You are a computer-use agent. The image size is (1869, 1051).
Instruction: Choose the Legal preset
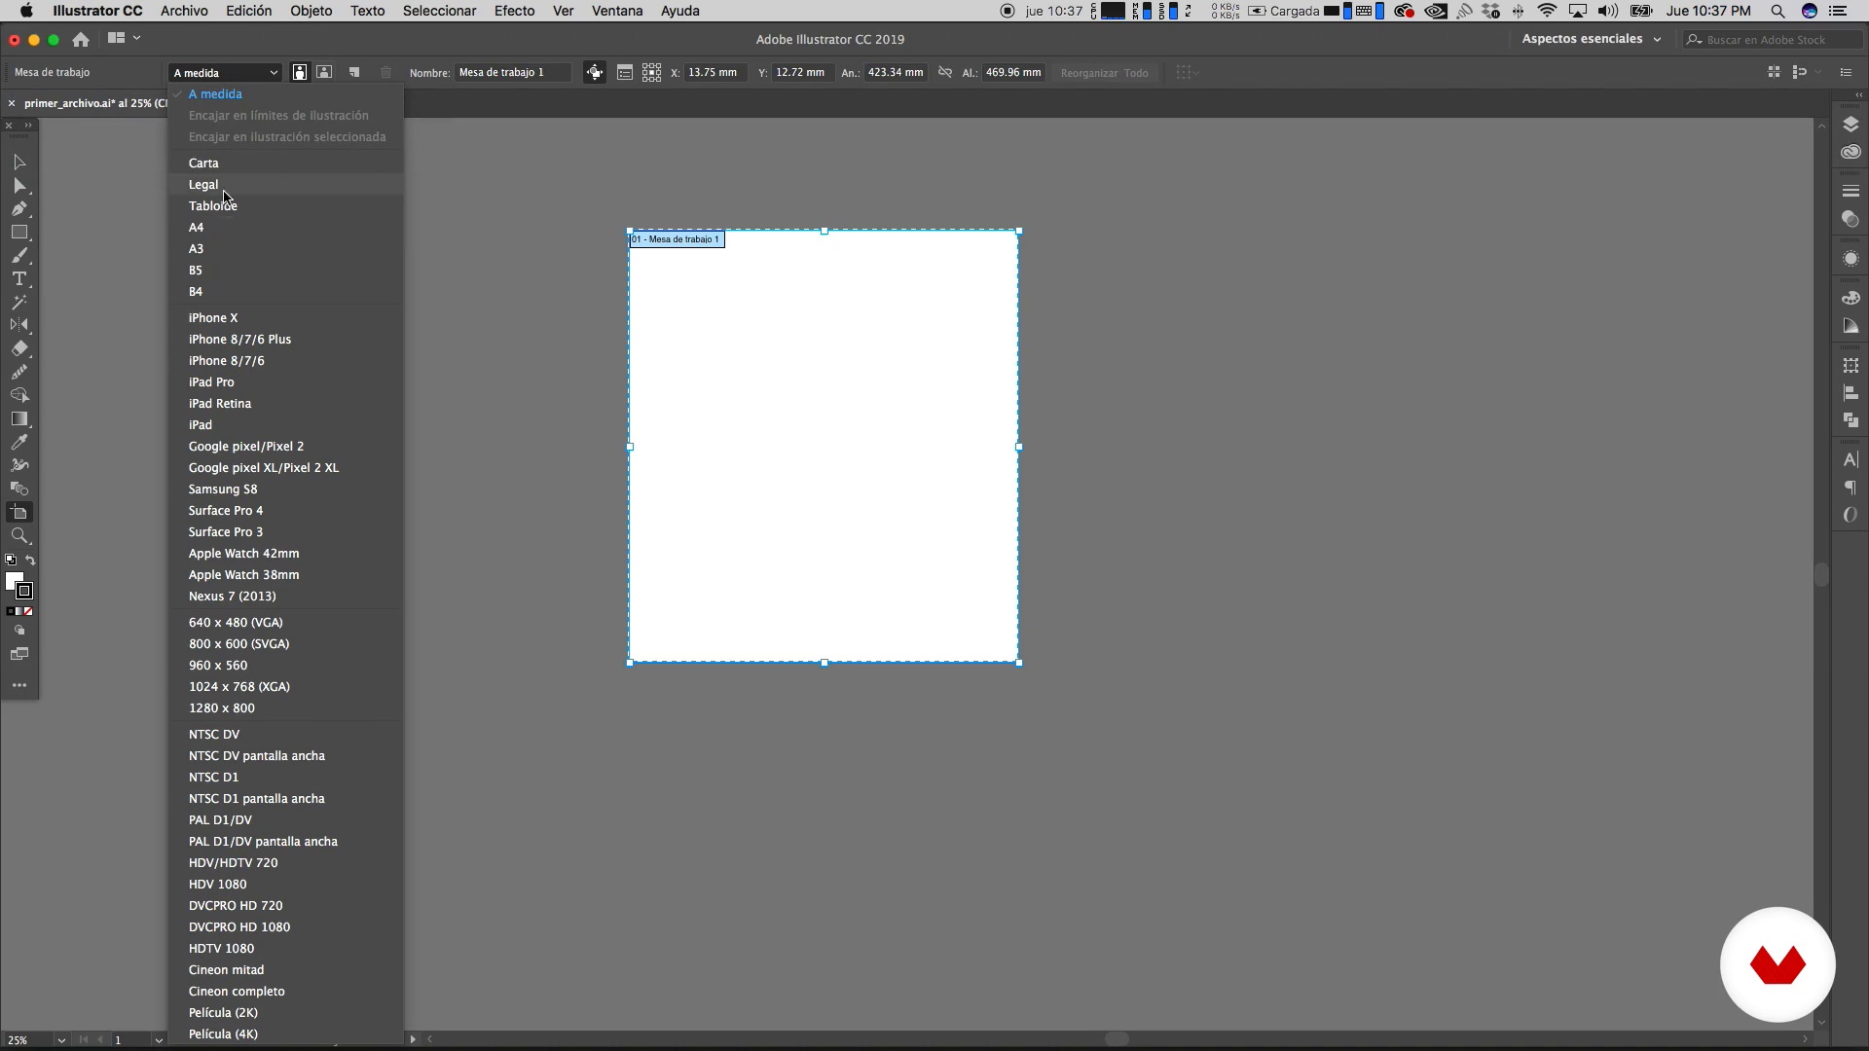(x=286, y=184)
